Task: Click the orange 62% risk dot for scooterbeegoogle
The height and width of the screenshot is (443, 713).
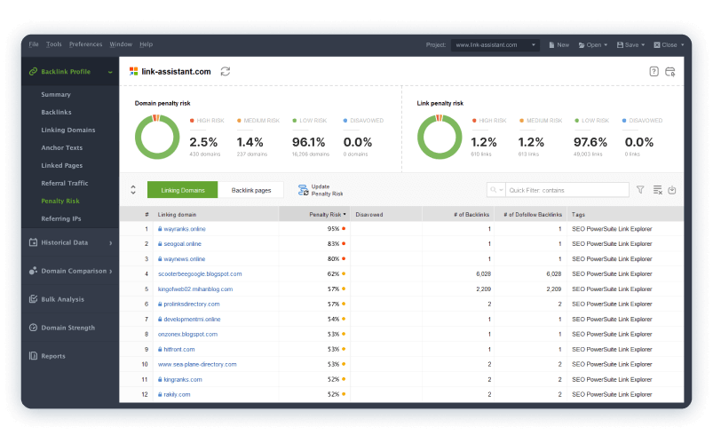Action: 344,273
